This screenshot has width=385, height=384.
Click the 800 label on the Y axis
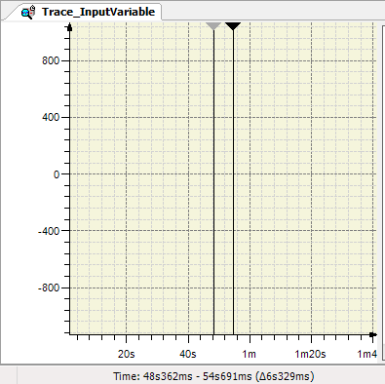coord(51,60)
